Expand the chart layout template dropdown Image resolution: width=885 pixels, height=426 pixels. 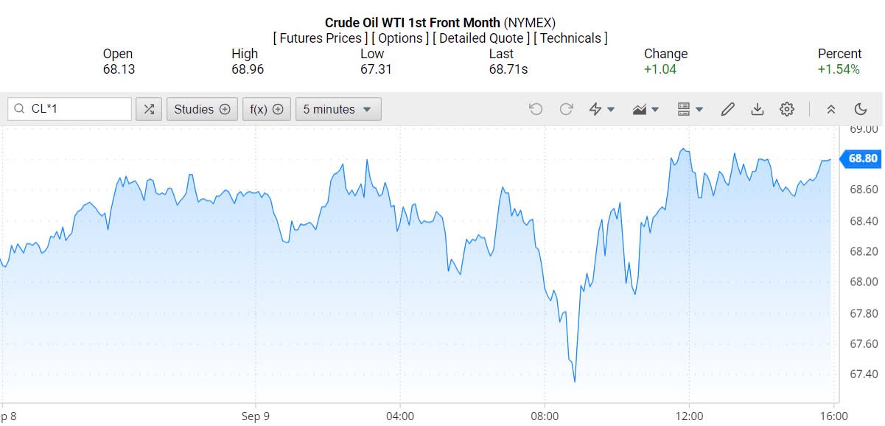690,109
